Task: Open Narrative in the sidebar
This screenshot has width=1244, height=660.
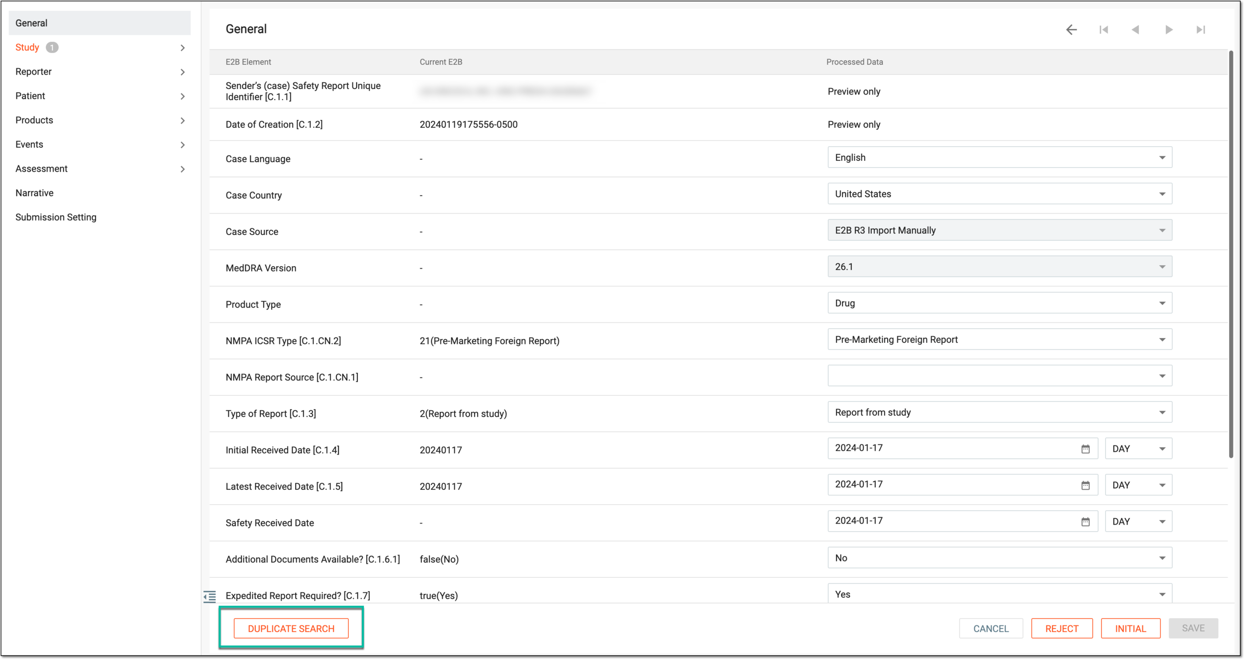Action: (34, 193)
